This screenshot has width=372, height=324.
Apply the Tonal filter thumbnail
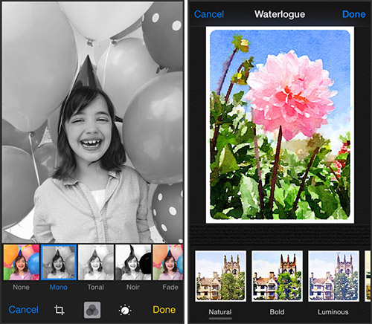(x=96, y=262)
